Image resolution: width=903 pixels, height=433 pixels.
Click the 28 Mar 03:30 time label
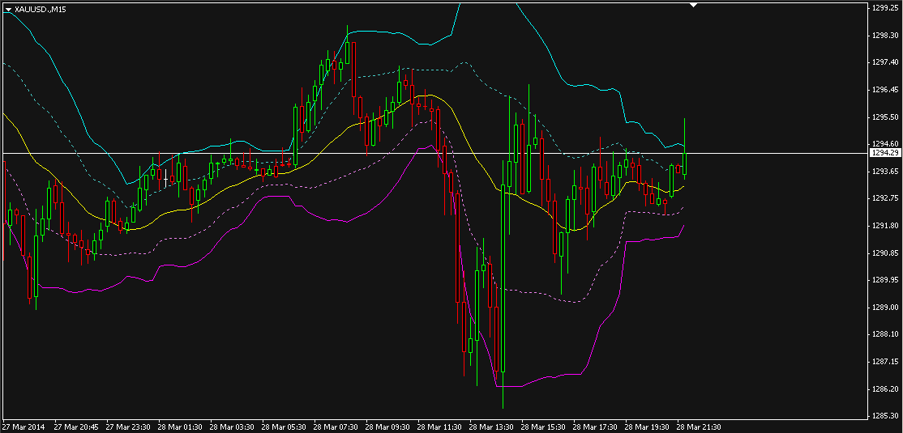tap(232, 427)
